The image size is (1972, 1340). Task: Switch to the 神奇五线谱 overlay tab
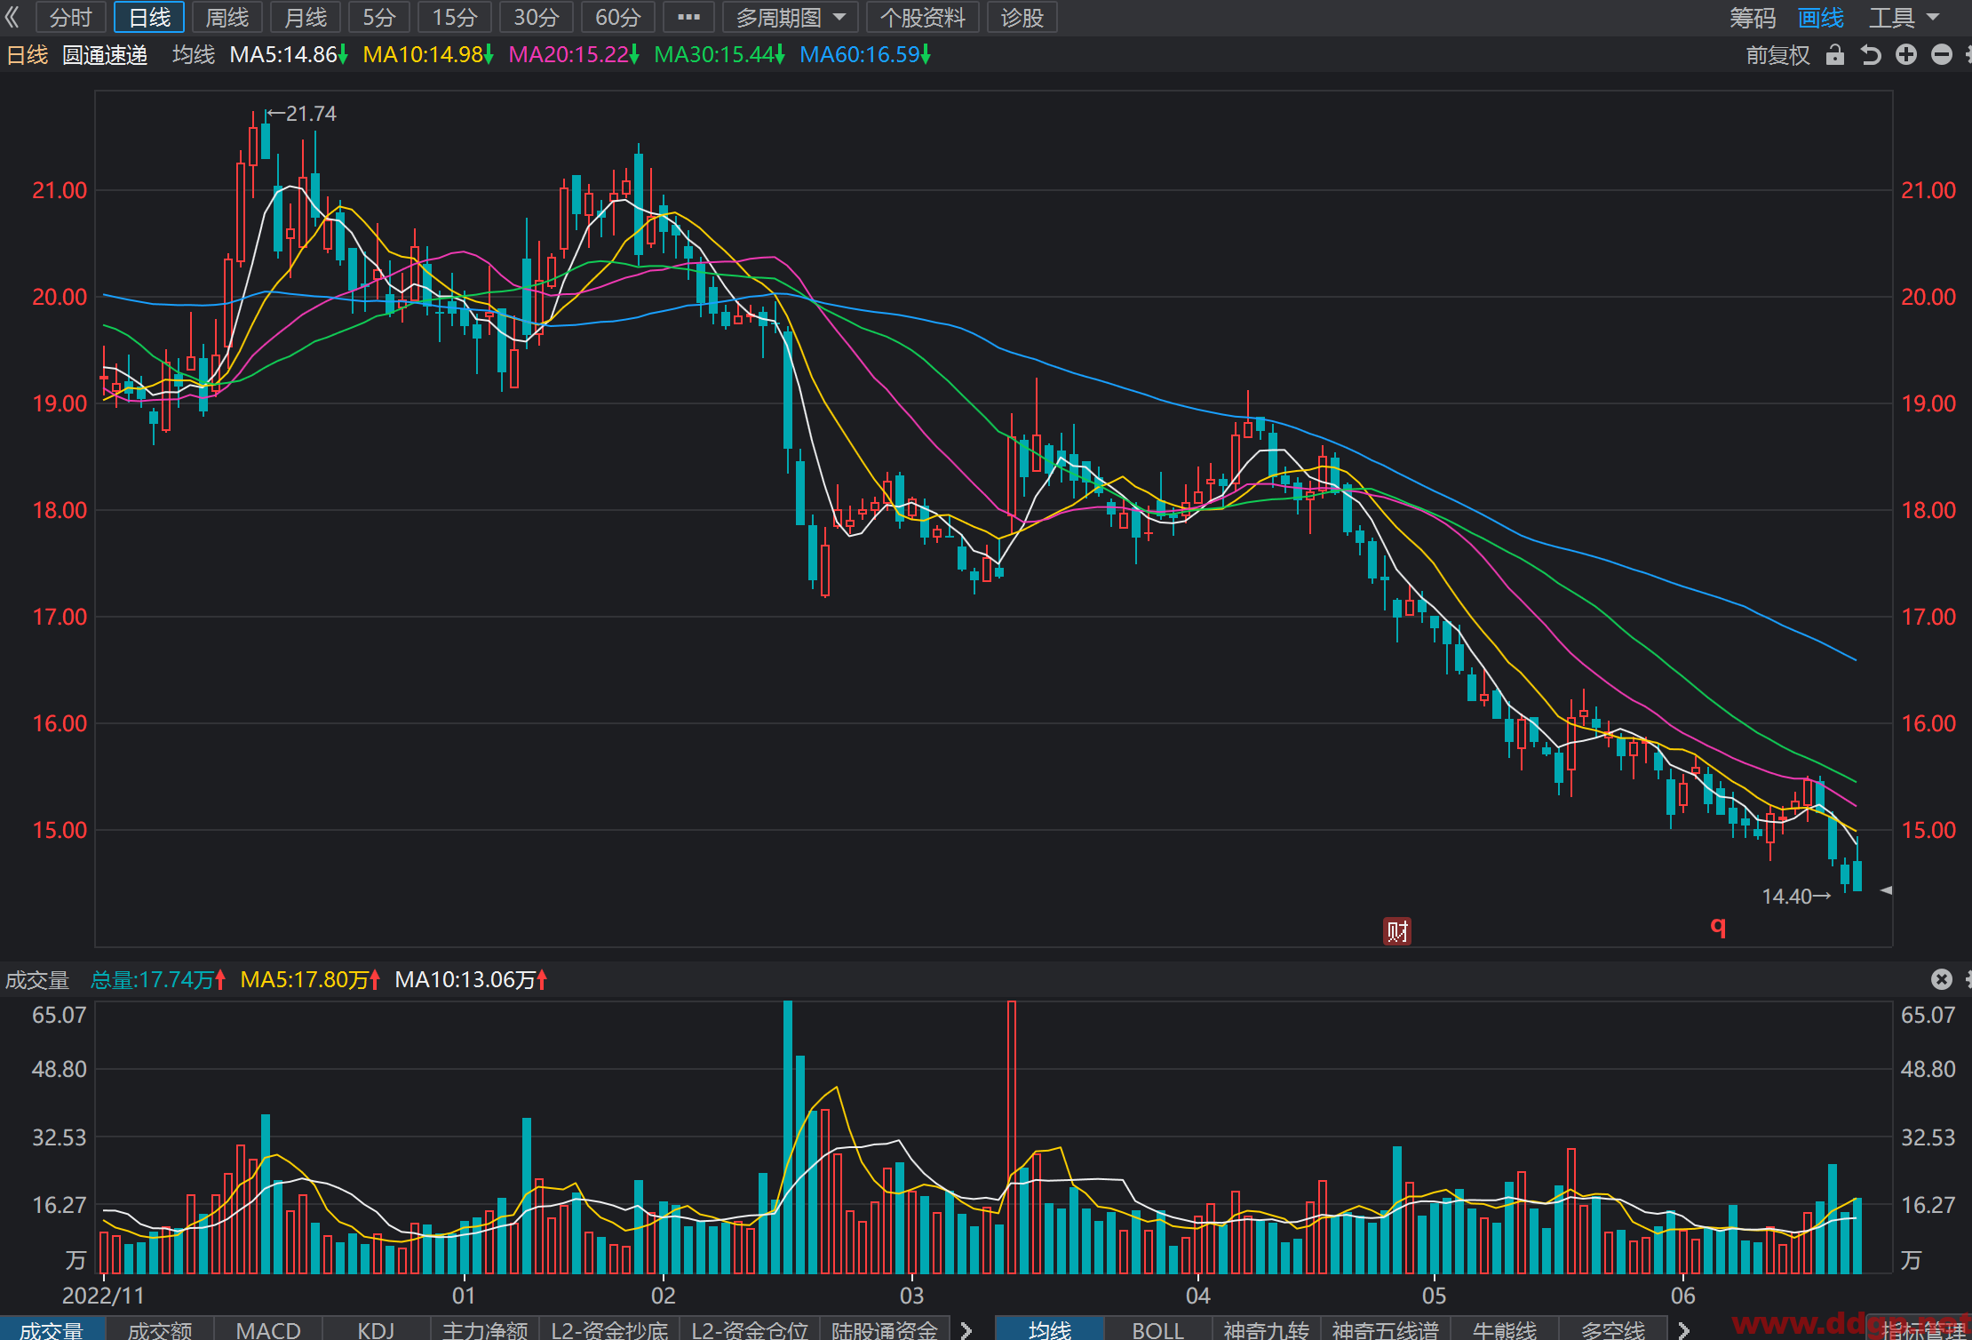(x=1386, y=1329)
